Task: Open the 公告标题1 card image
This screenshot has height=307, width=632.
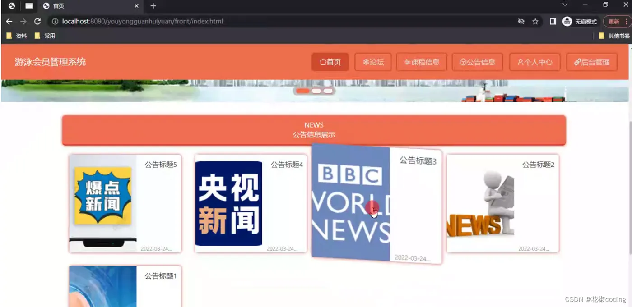Action: (x=103, y=287)
